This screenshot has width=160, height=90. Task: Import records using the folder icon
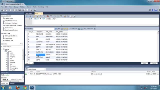(82, 29)
